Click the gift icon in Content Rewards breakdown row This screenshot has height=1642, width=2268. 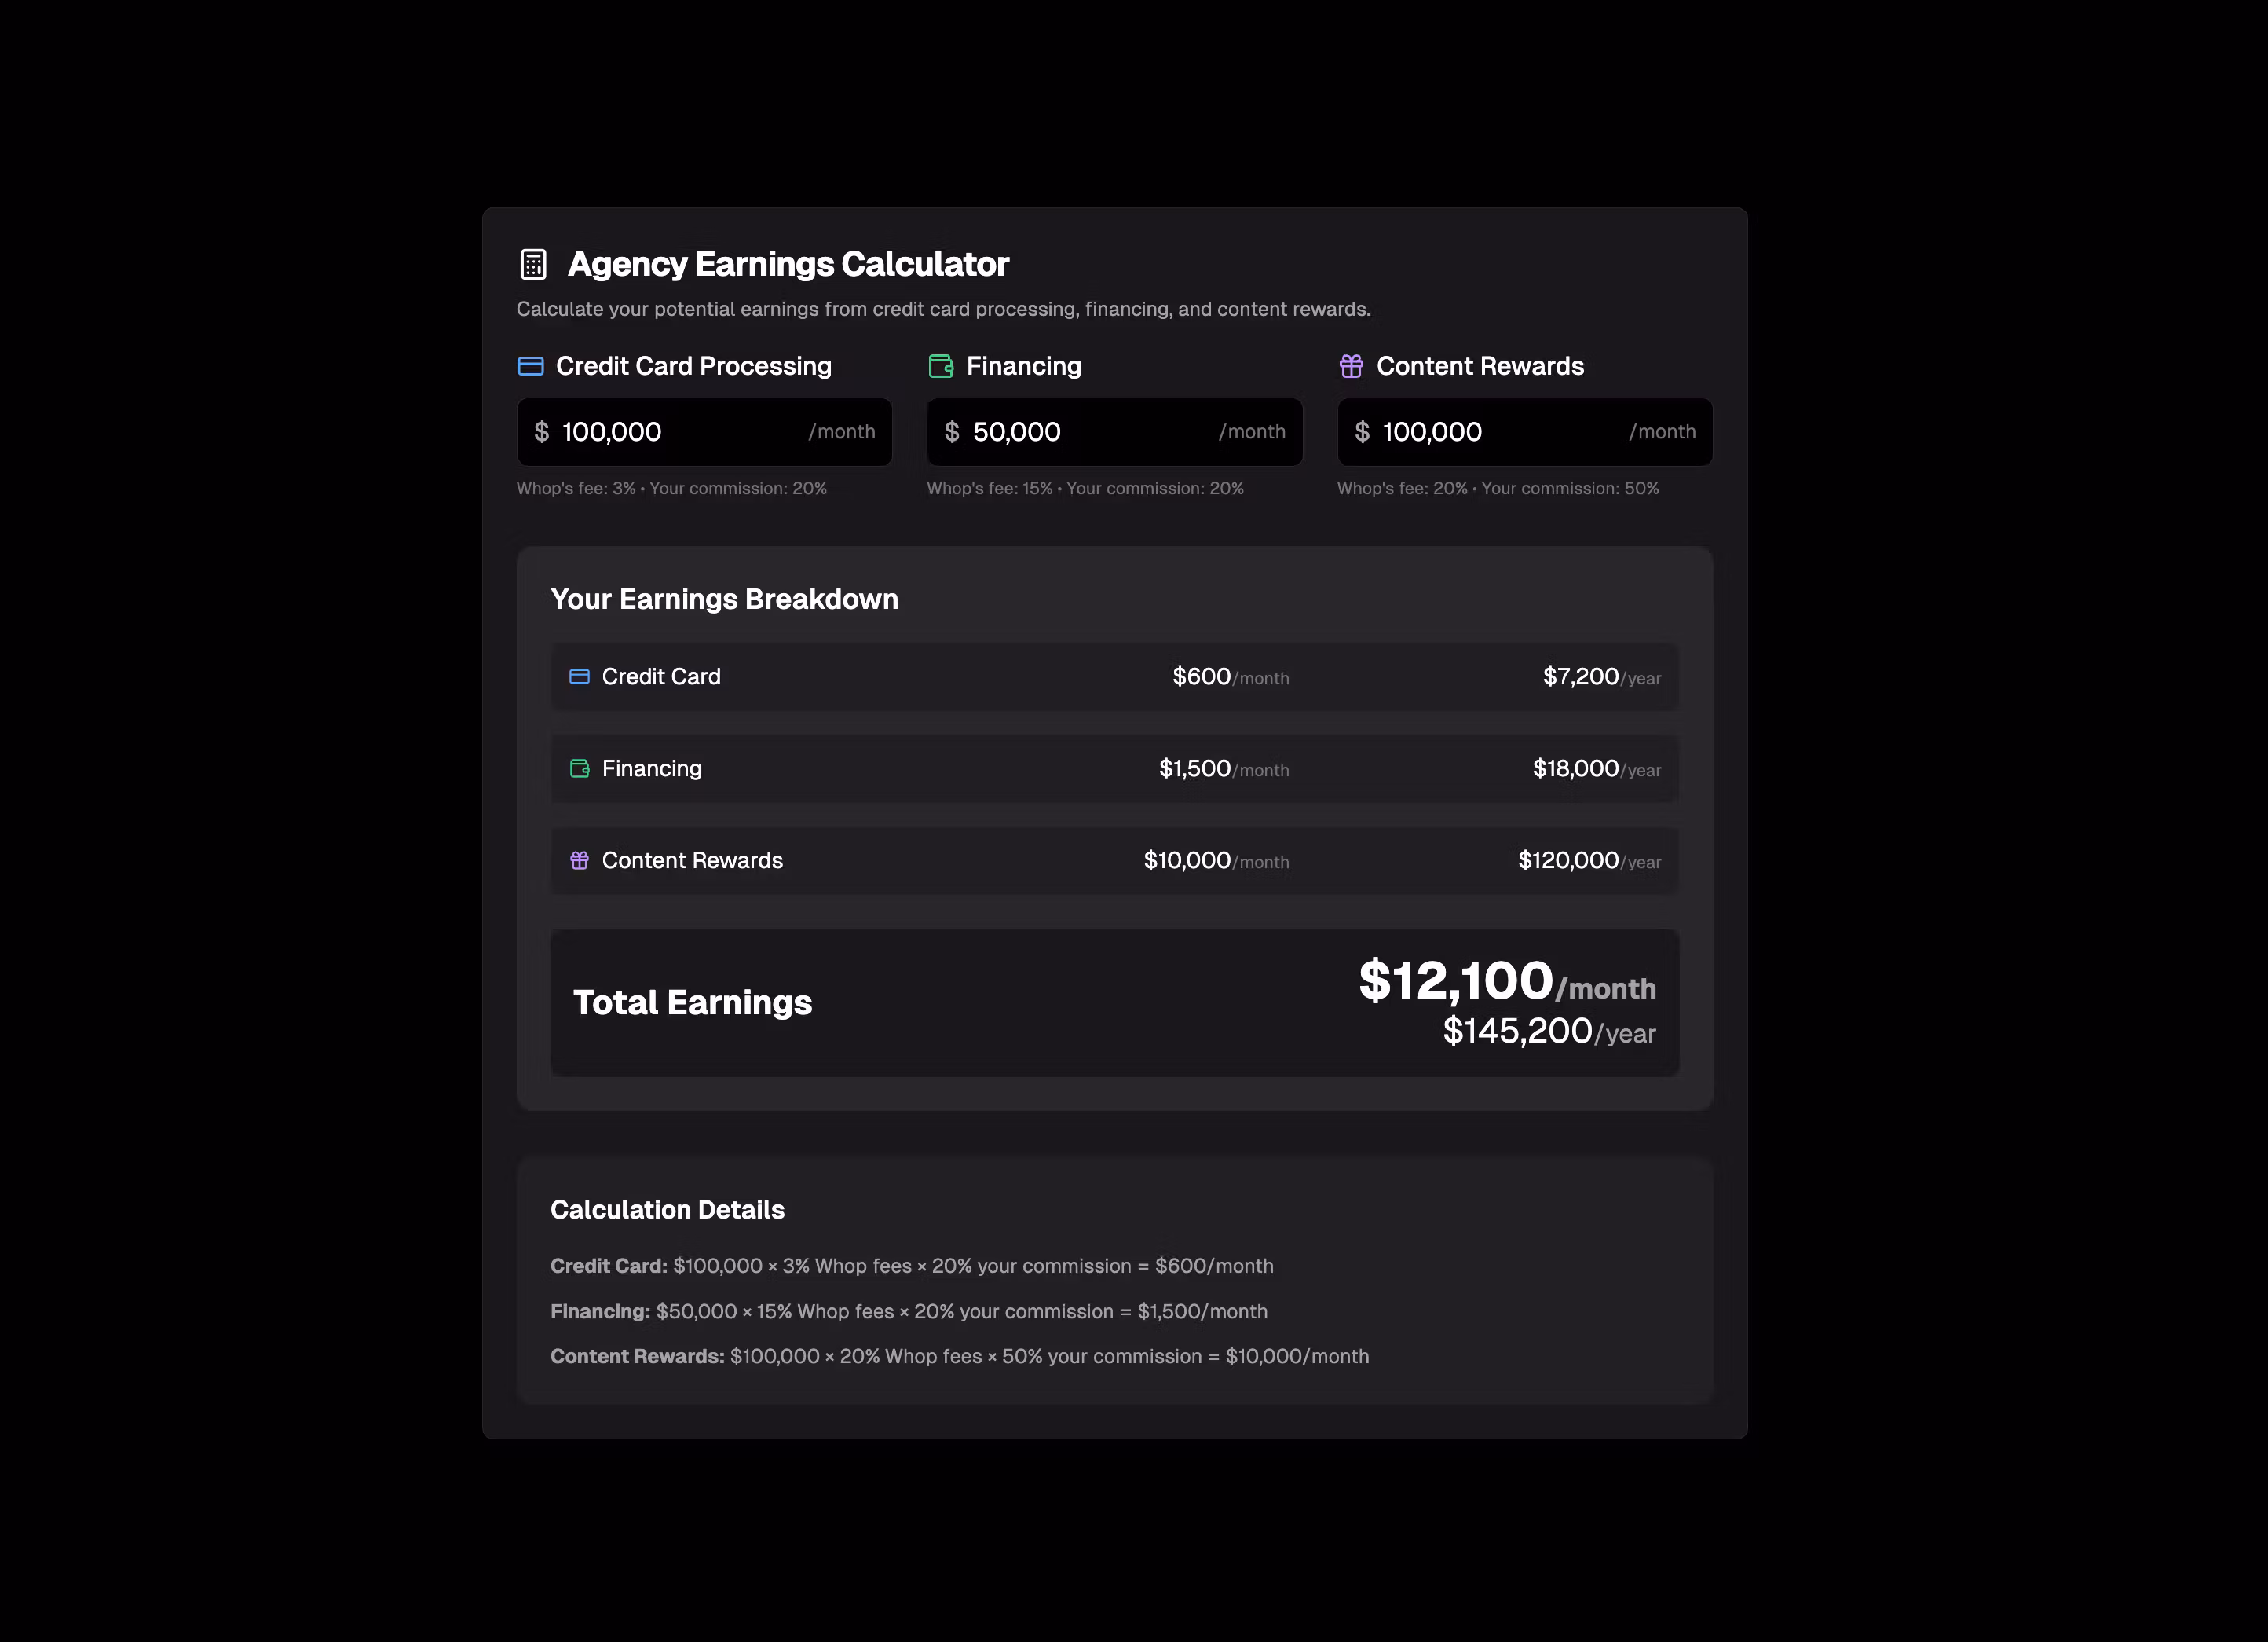pyautogui.click(x=579, y=860)
